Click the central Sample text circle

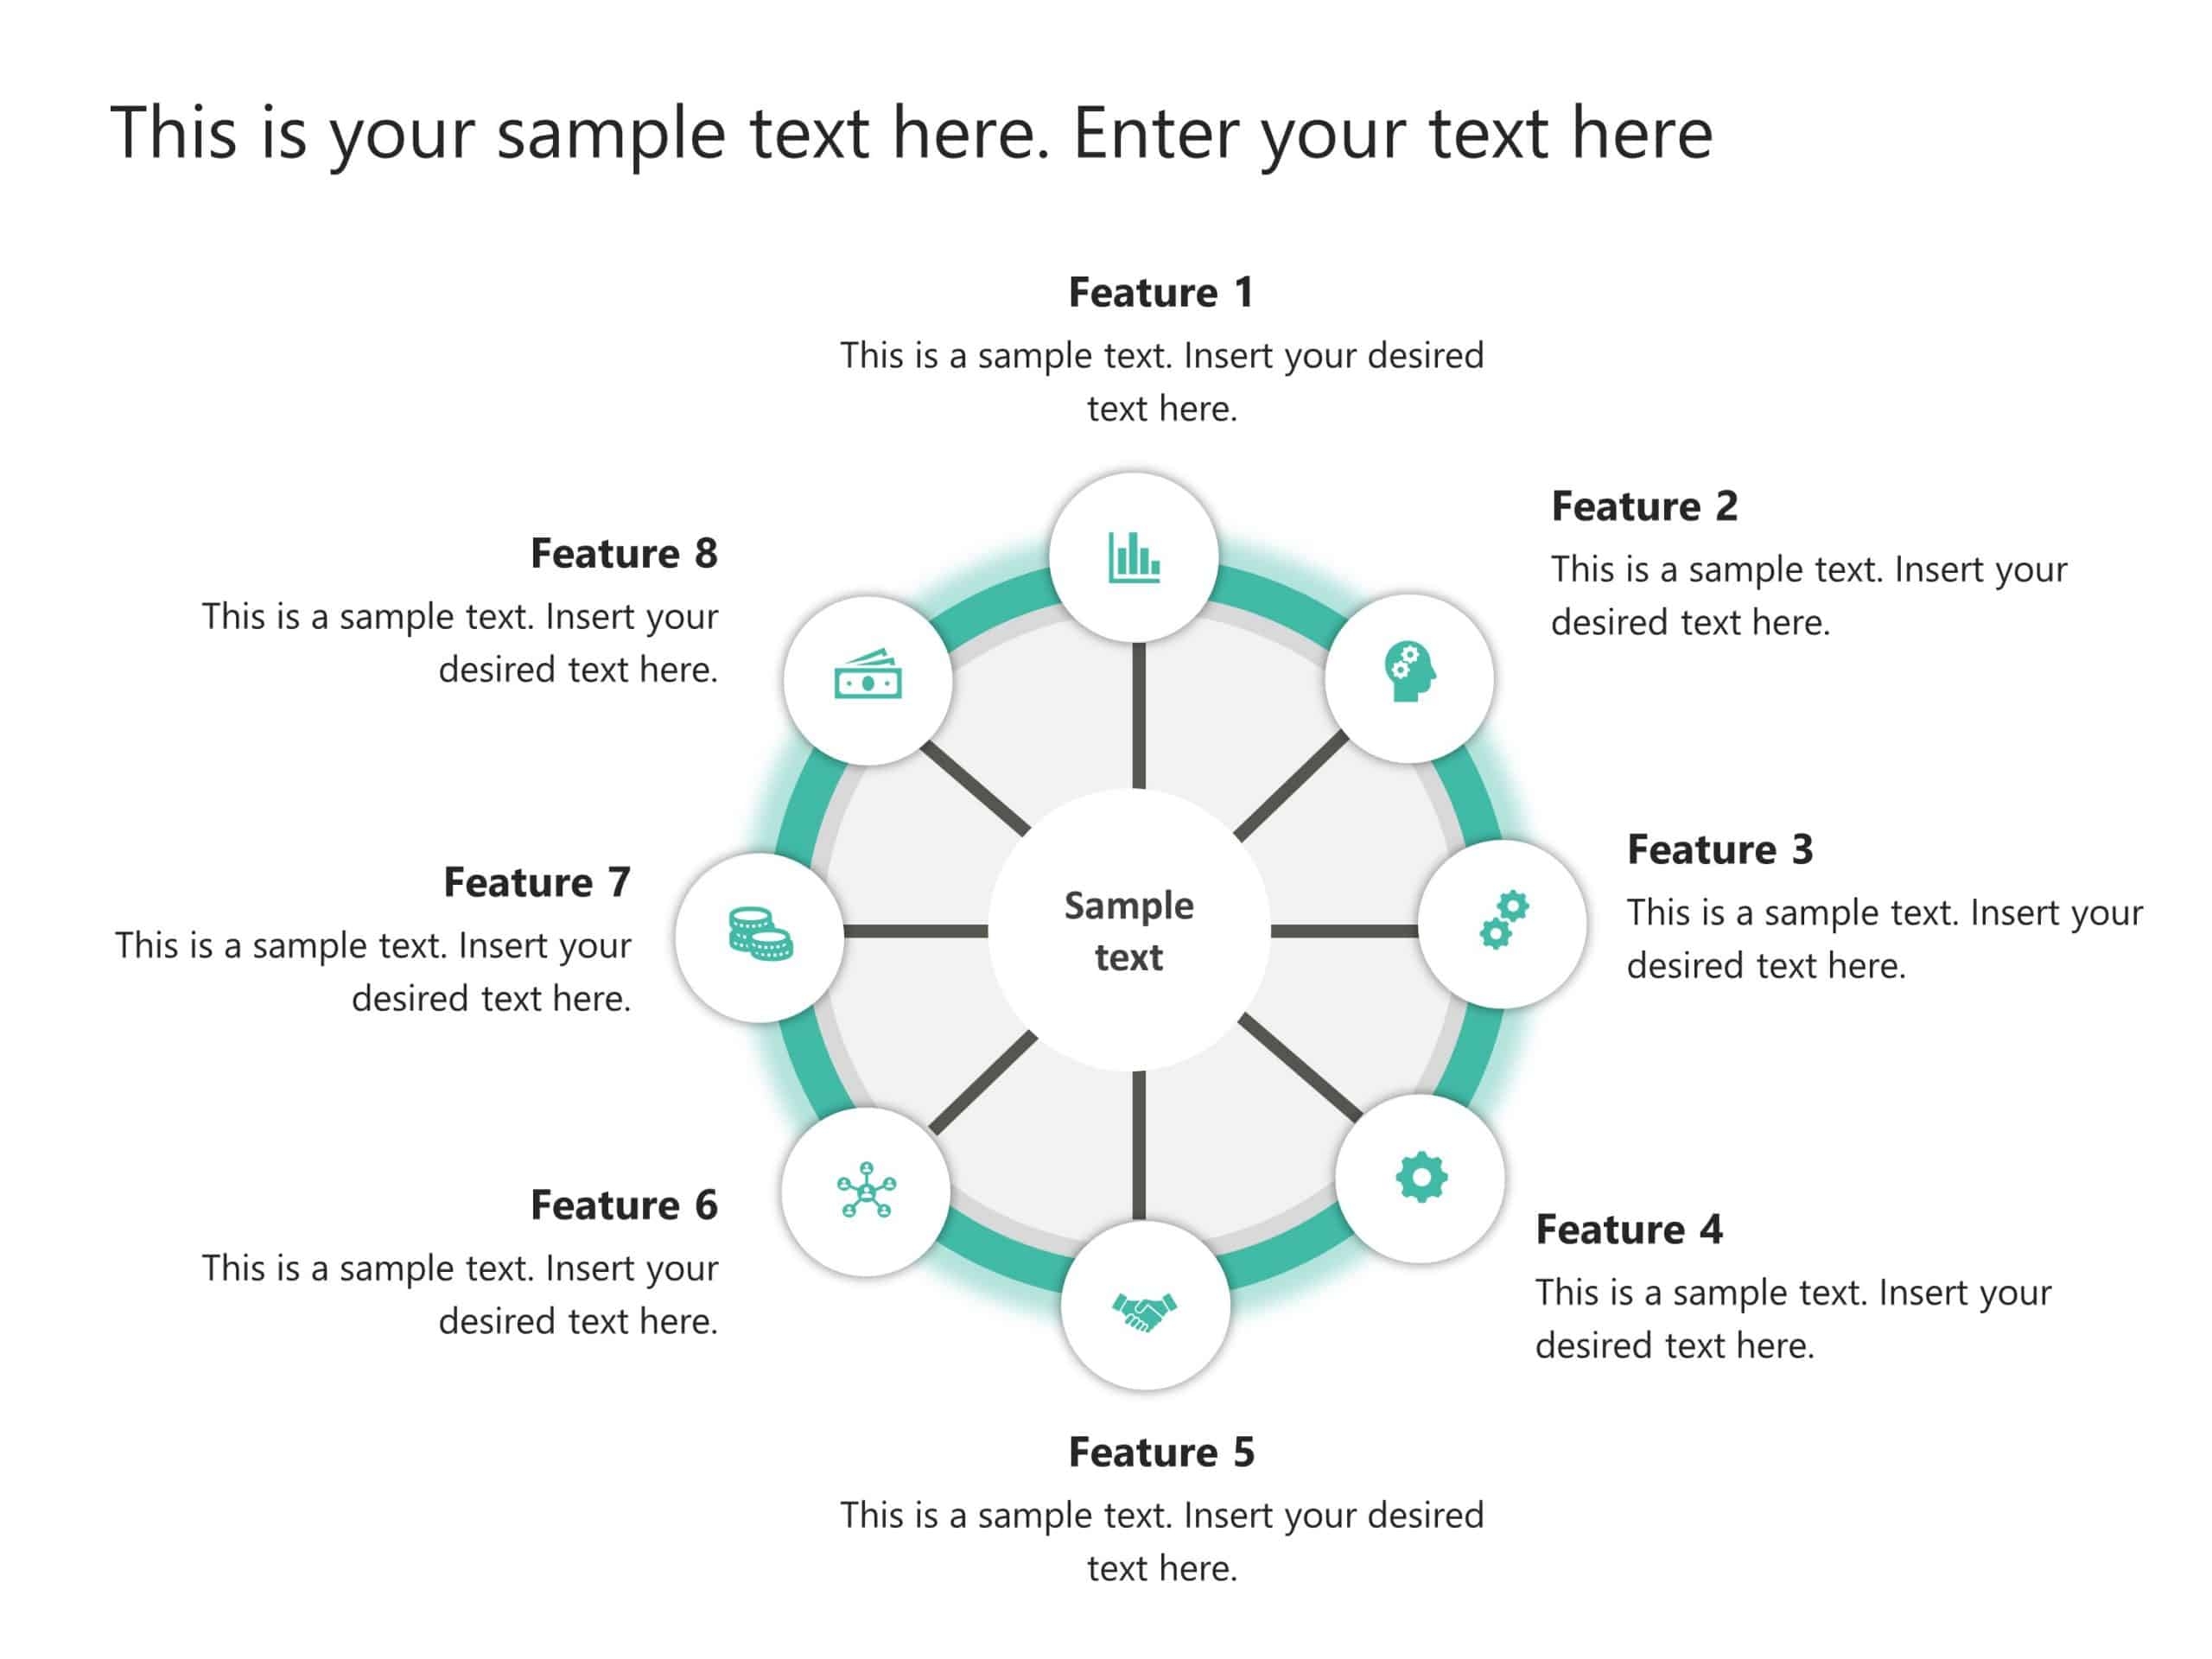tap(1129, 931)
